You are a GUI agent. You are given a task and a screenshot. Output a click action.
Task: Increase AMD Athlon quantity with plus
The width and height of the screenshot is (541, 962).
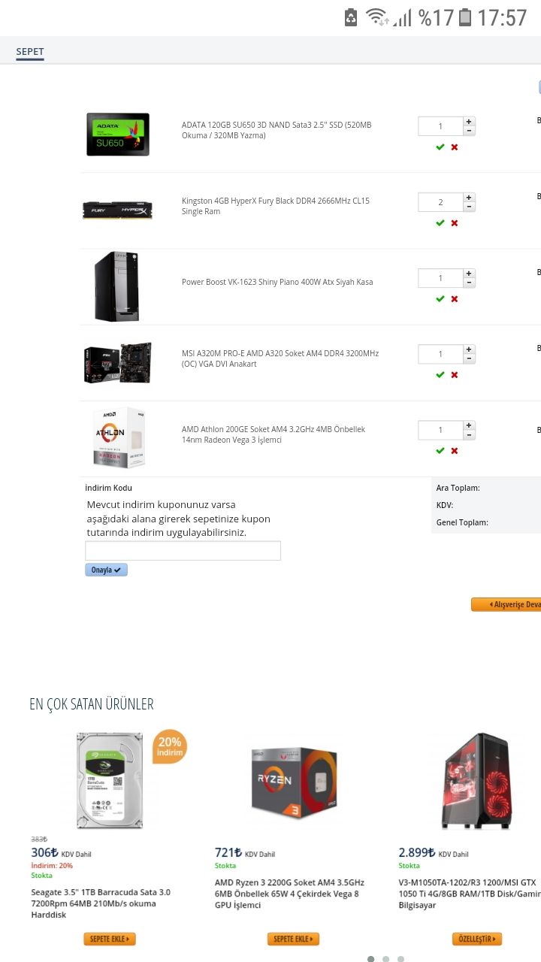pos(469,425)
